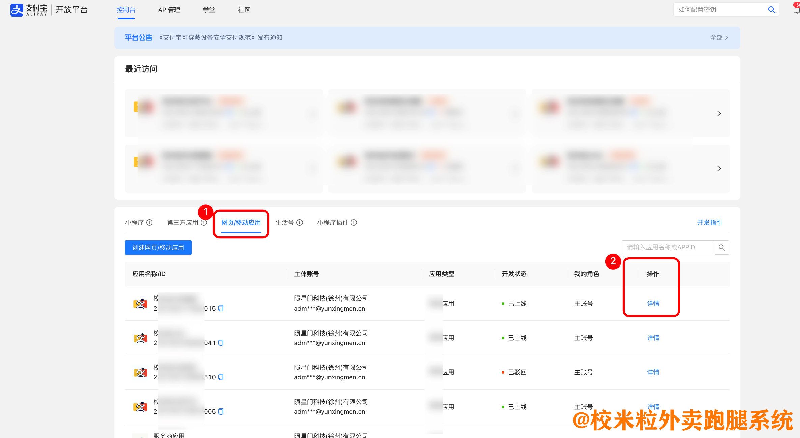This screenshot has height=438, width=800.
Task: Click search icon beside app name field
Action: tap(722, 247)
